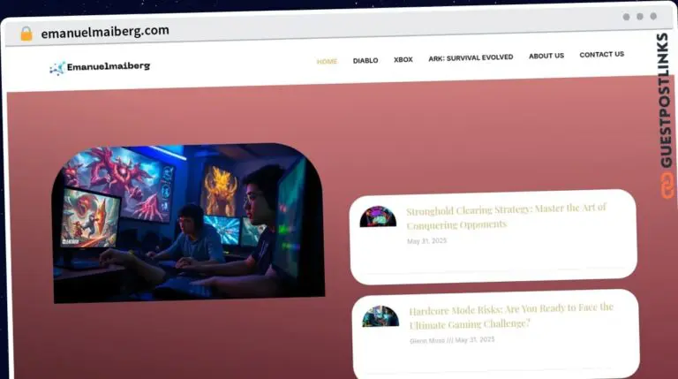Visit the About Us page

[546, 56]
